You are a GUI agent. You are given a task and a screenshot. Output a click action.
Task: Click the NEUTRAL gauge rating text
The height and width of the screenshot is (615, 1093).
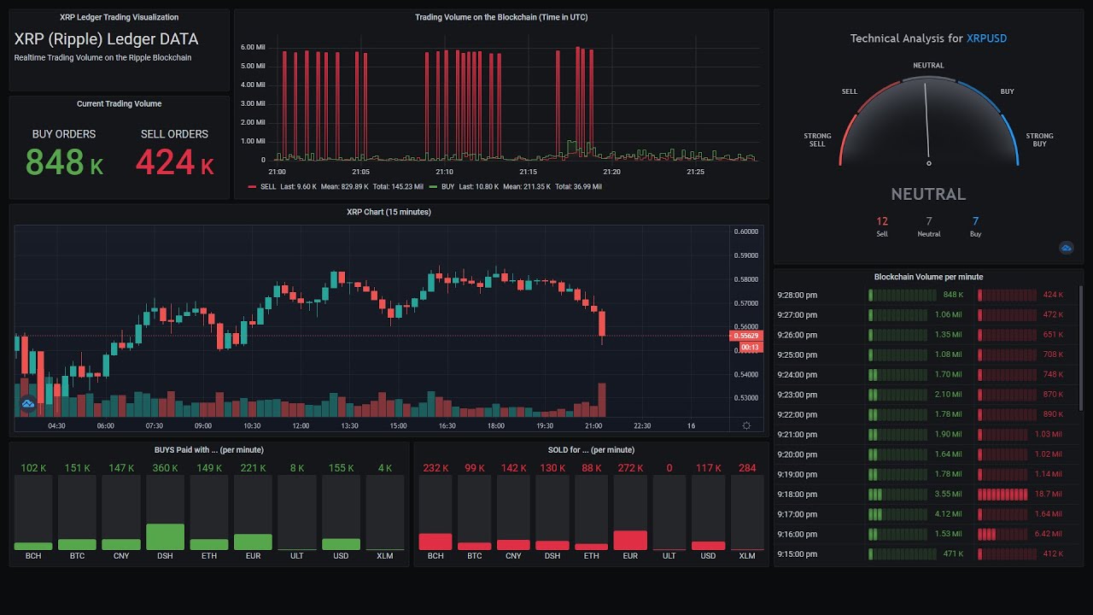tap(928, 194)
